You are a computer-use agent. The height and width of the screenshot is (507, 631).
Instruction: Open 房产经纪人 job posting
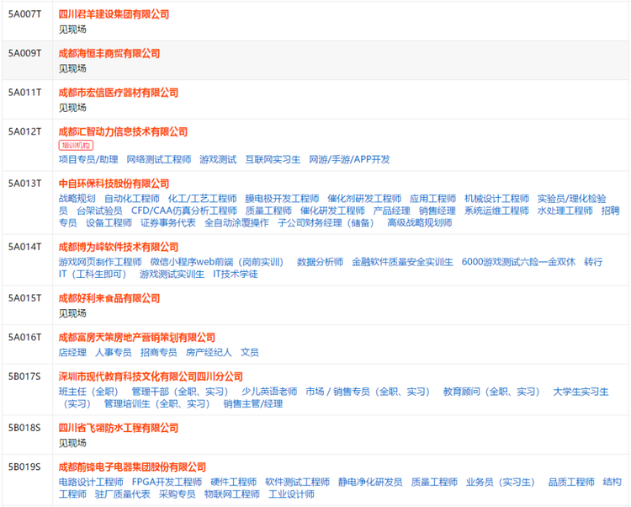209,352
